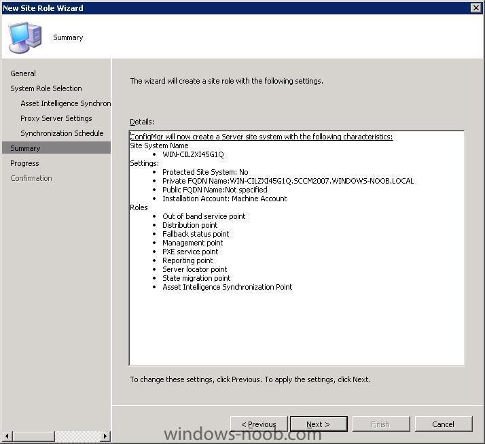Select the Confirmation step in sidebar
The height and width of the screenshot is (444, 485).
pyautogui.click(x=31, y=178)
